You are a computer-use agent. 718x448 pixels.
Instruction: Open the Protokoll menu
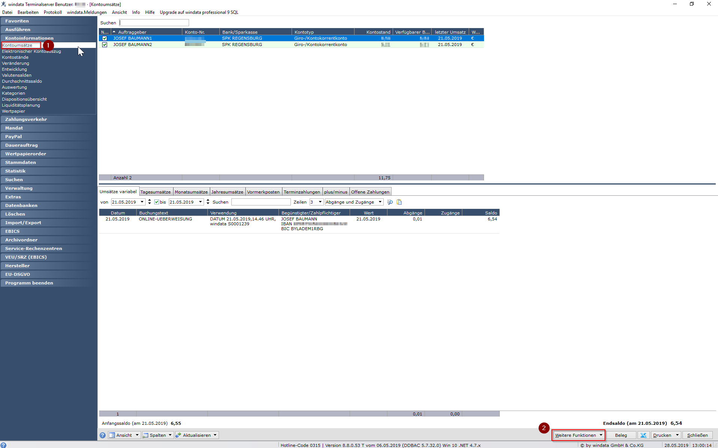[53, 12]
